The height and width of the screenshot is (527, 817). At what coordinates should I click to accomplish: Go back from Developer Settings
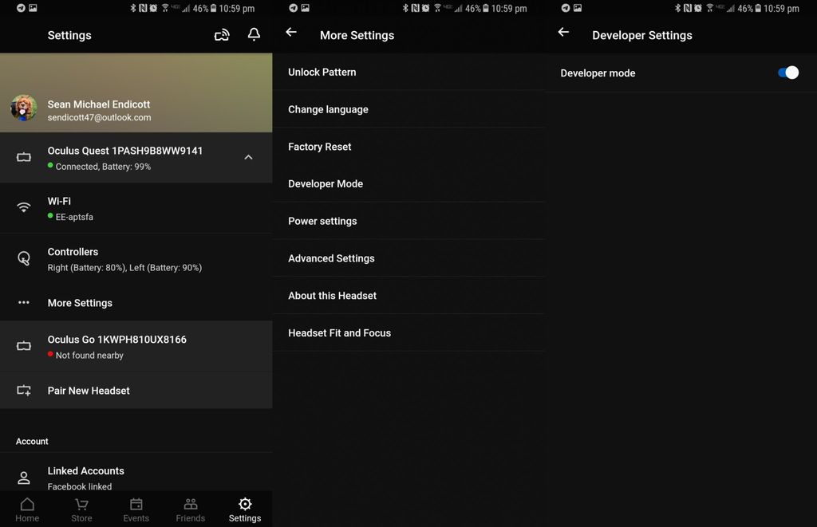tap(563, 32)
